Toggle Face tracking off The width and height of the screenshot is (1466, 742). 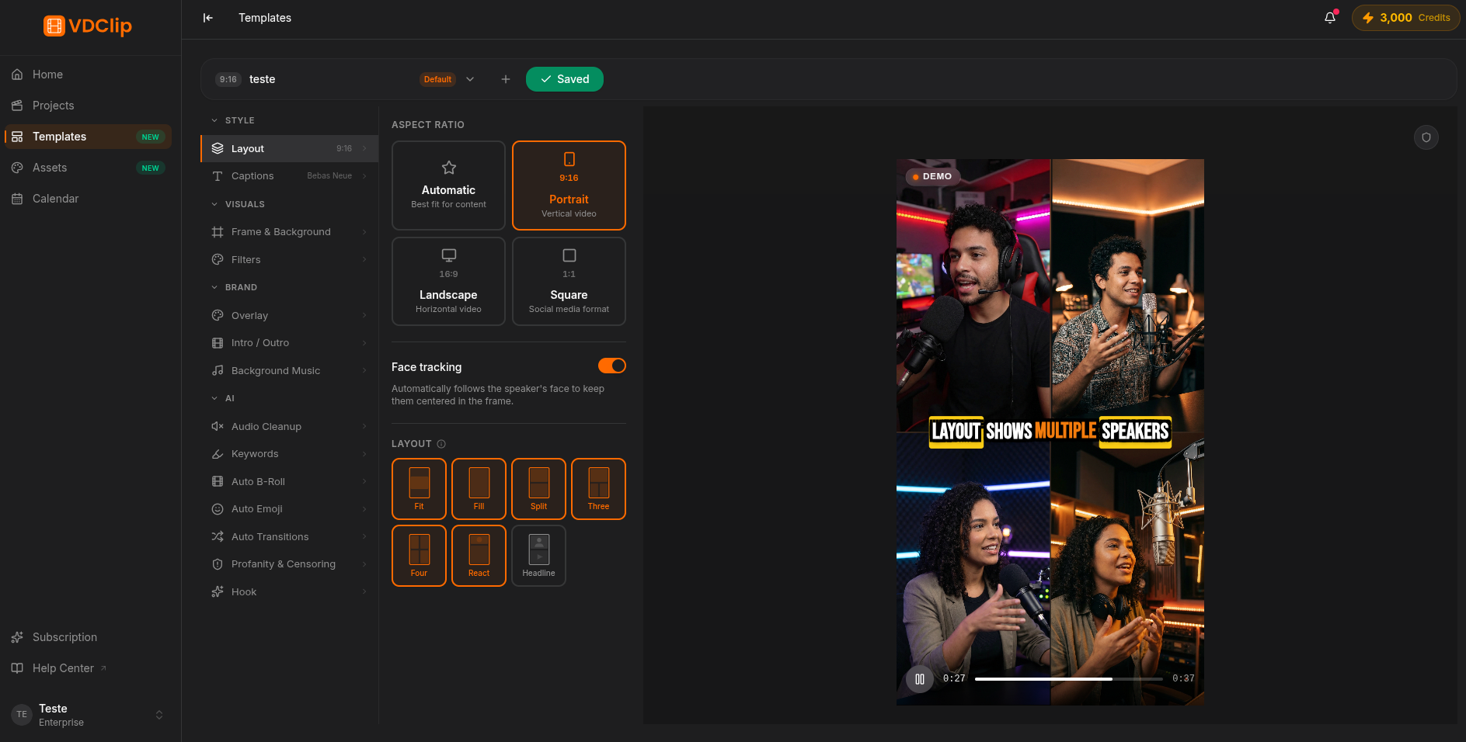[x=611, y=366]
